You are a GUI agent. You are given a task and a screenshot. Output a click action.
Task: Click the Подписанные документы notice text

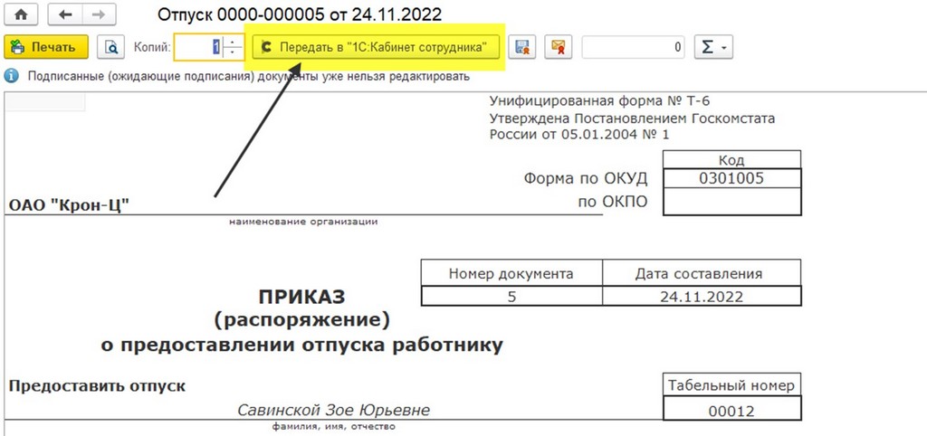(249, 77)
